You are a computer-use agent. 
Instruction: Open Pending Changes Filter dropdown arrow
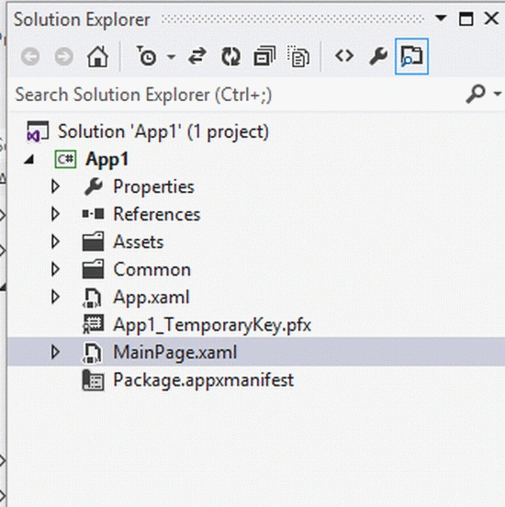coord(171,57)
